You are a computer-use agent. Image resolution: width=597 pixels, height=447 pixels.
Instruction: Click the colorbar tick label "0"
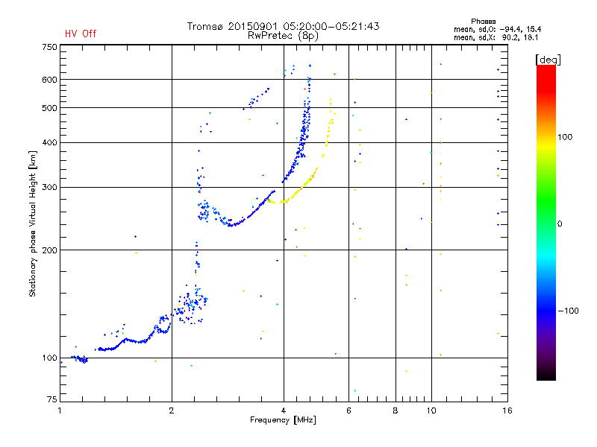pos(560,224)
